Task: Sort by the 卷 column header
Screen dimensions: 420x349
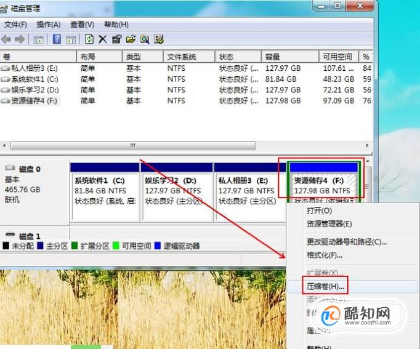Action: (x=38, y=57)
